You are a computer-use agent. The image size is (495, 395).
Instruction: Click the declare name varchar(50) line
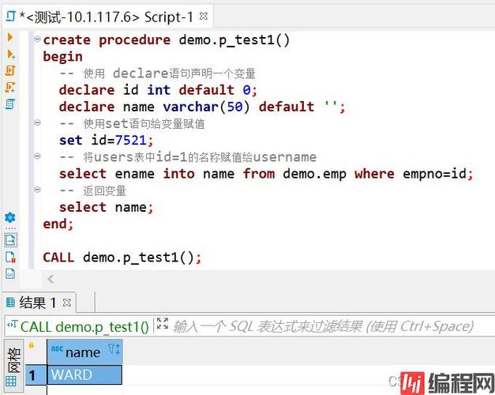202,107
